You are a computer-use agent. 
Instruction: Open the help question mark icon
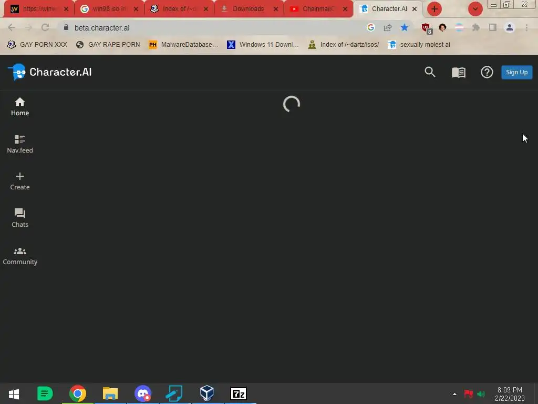[x=487, y=72]
